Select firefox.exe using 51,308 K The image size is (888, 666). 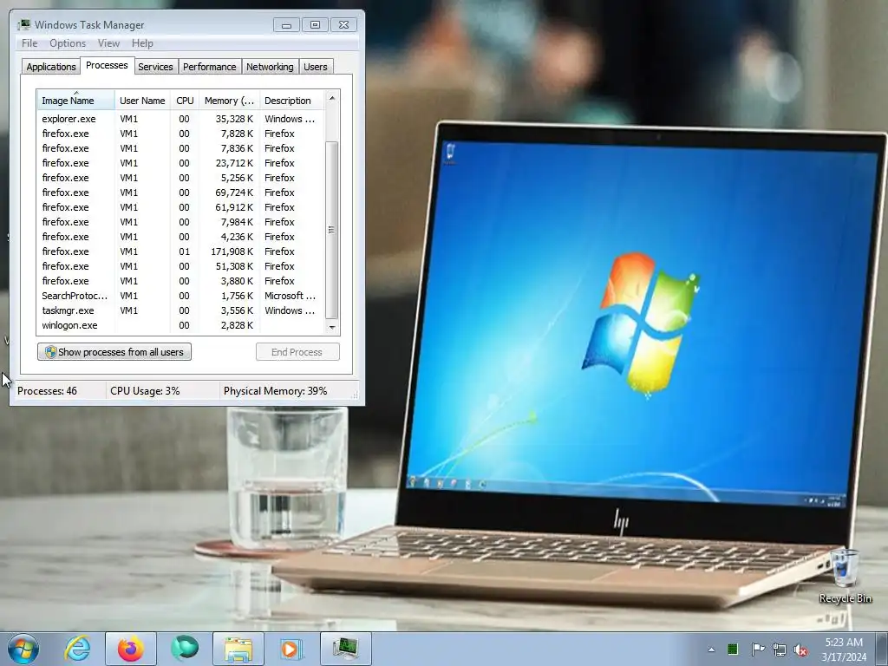(x=180, y=266)
